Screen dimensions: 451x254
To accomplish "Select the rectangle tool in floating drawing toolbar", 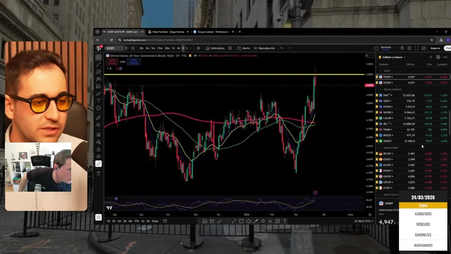I will [x=241, y=221].
